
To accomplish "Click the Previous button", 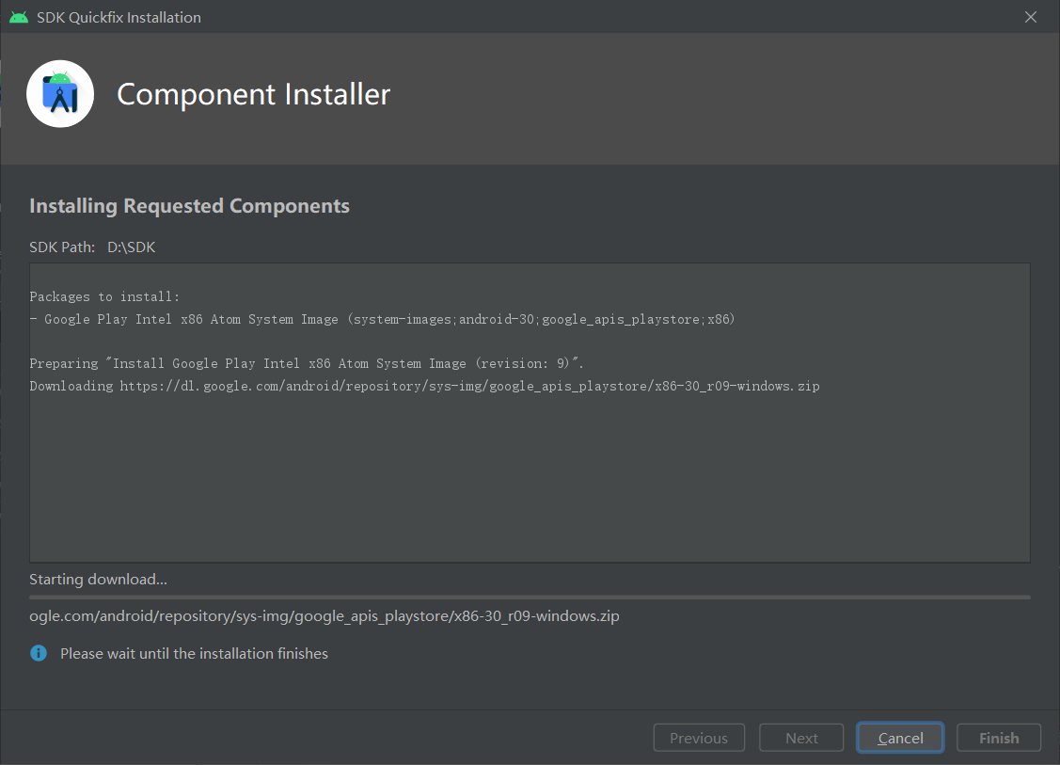I will tap(699, 738).
